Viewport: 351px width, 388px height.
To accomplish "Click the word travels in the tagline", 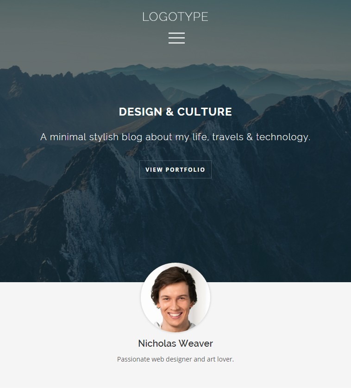I will [x=227, y=137].
